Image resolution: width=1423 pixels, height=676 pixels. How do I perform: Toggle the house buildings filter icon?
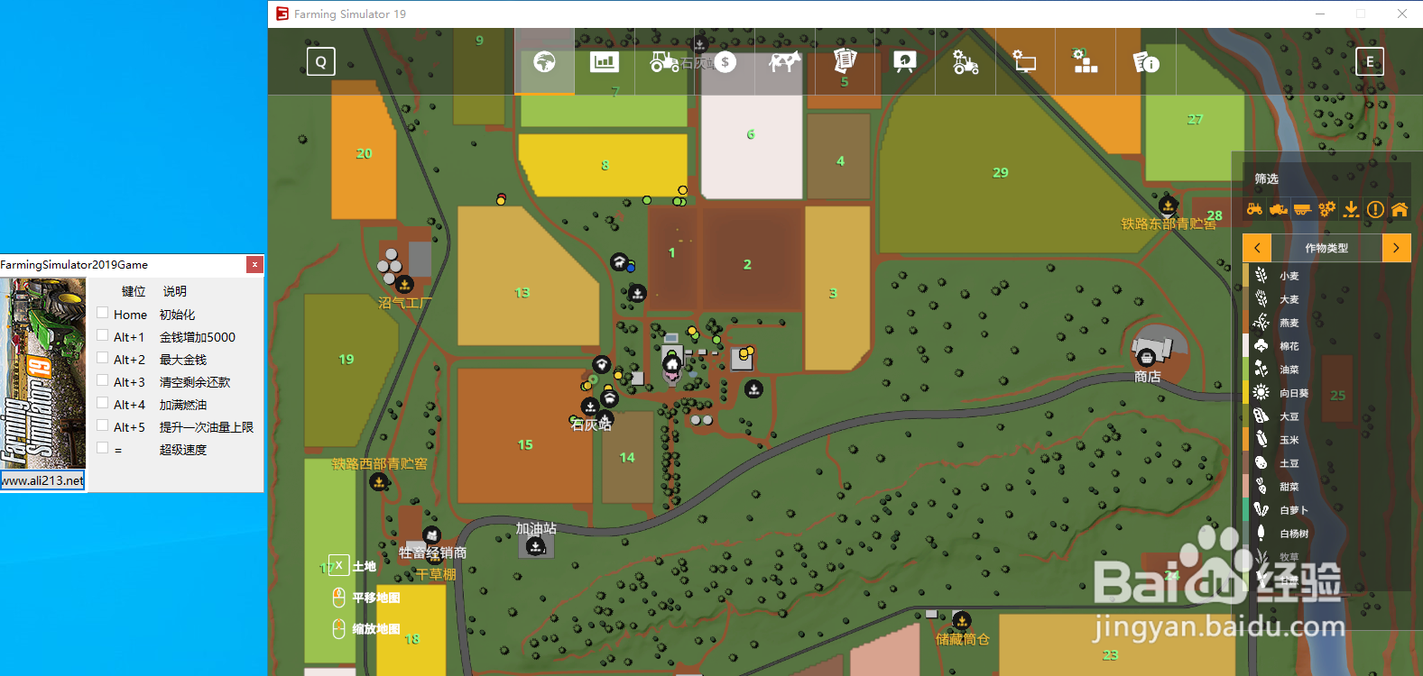1400,209
